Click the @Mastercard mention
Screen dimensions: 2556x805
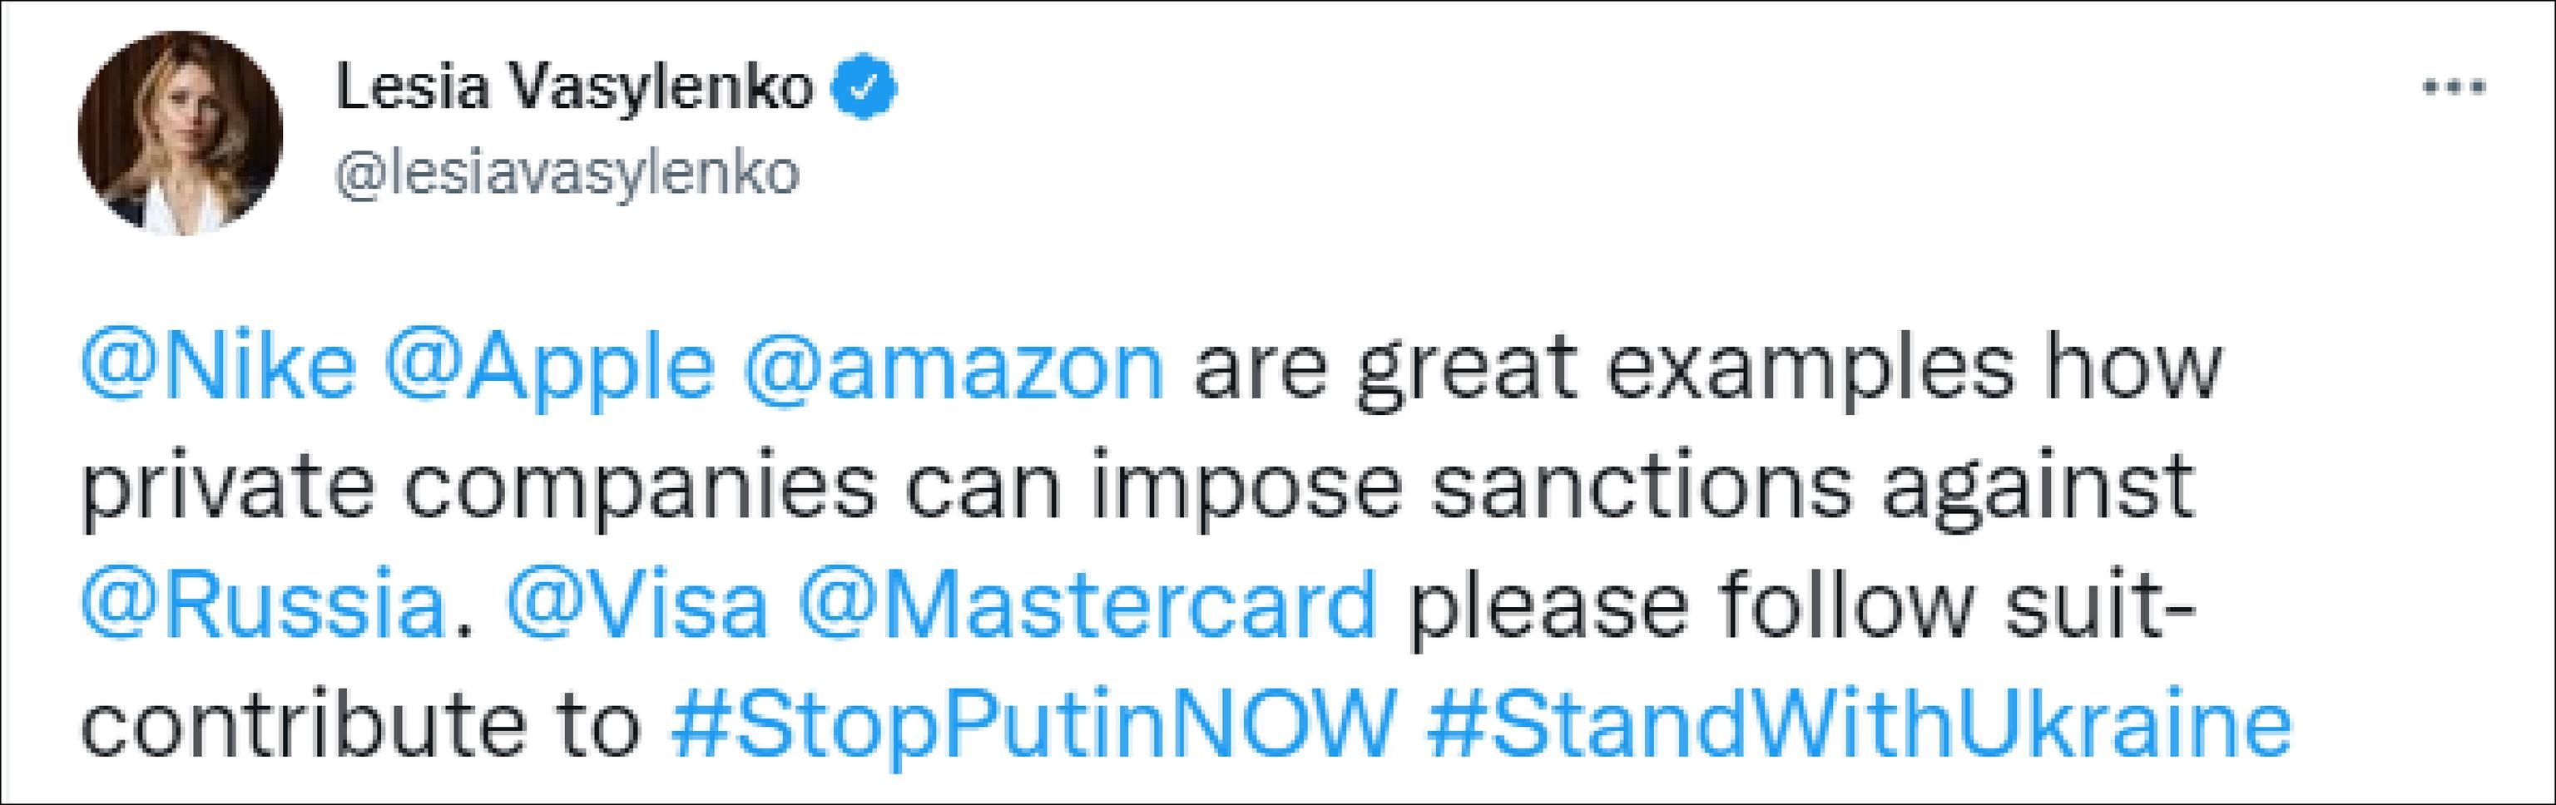tap(1087, 605)
